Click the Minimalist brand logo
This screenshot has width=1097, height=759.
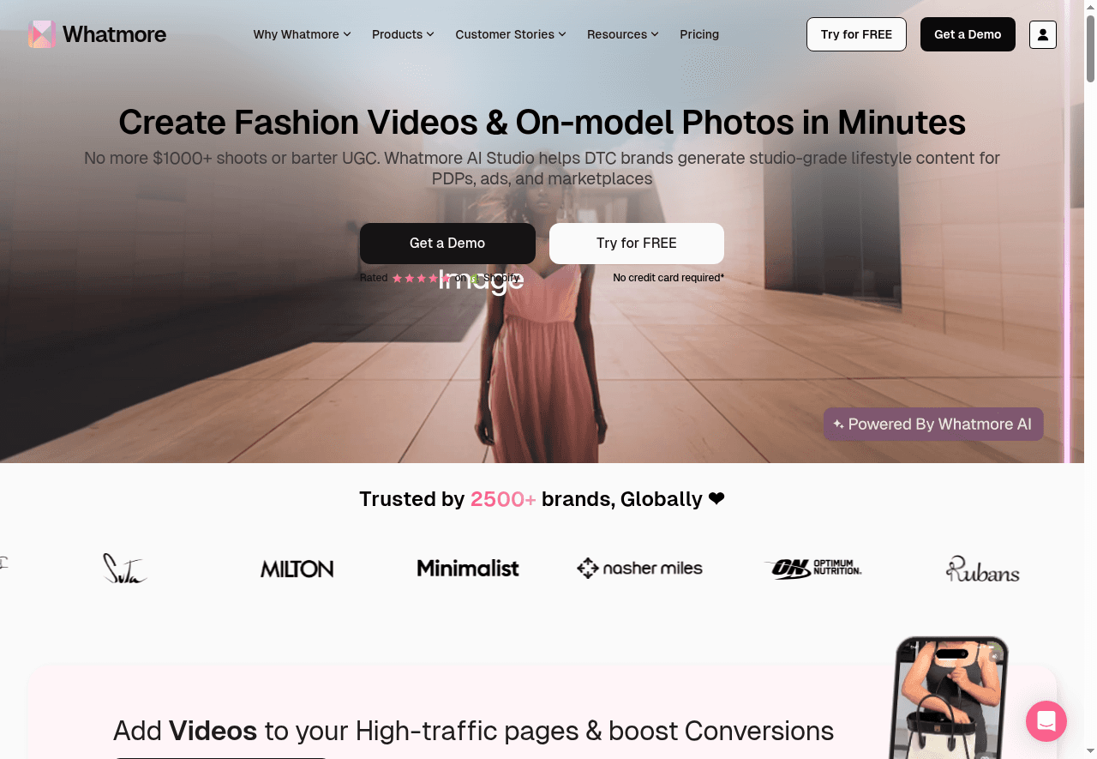[468, 568]
